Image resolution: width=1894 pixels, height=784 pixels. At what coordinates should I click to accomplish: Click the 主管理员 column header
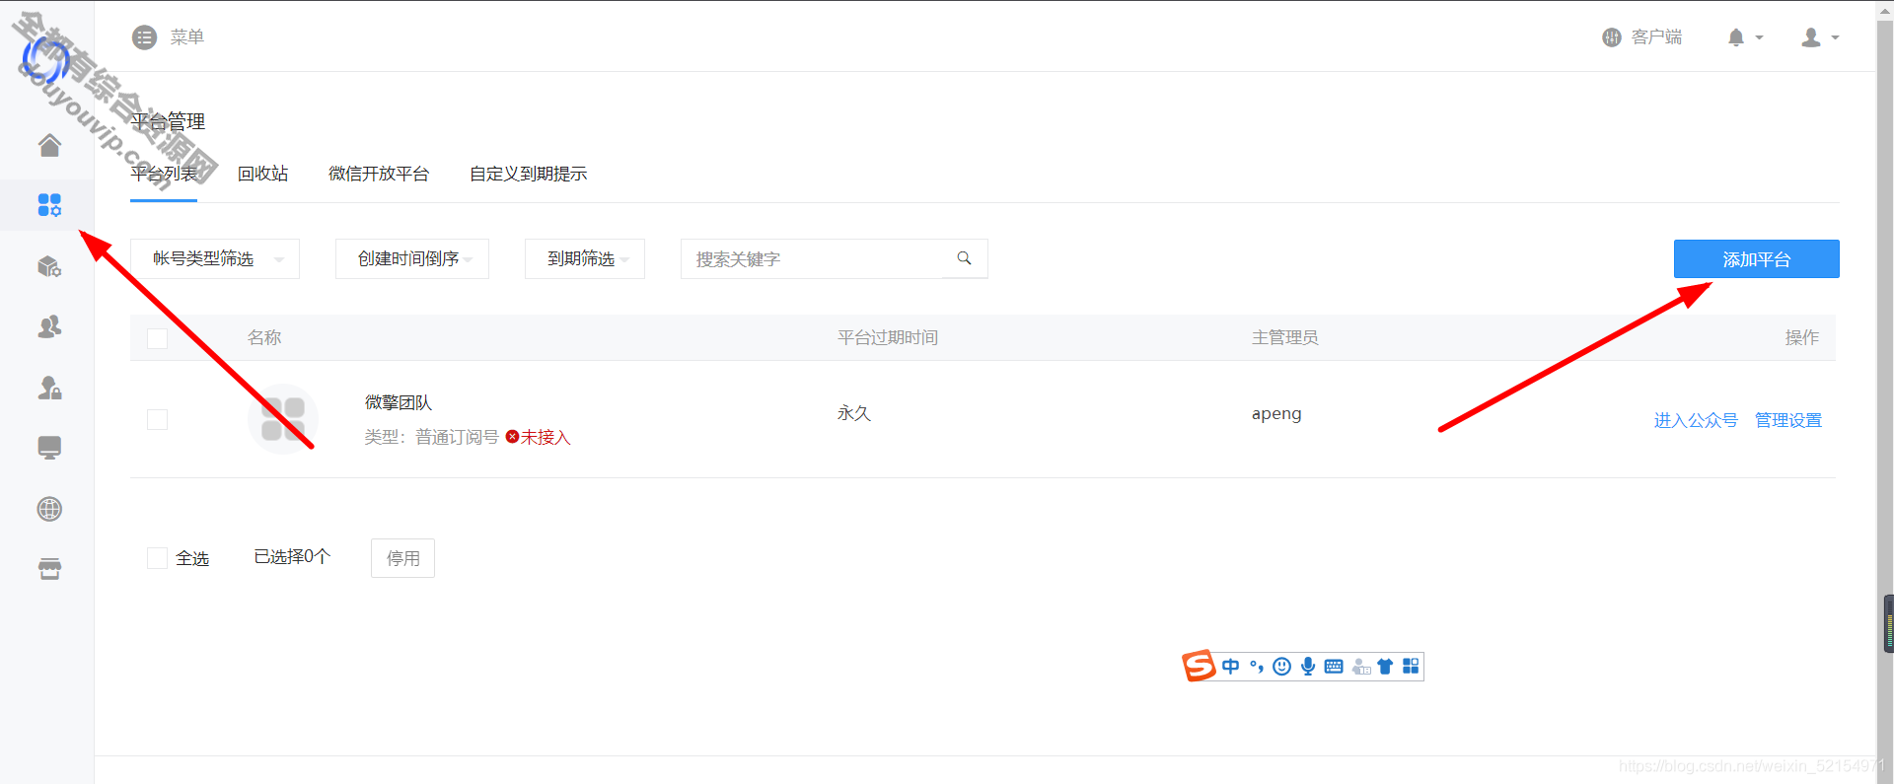[x=1285, y=337]
